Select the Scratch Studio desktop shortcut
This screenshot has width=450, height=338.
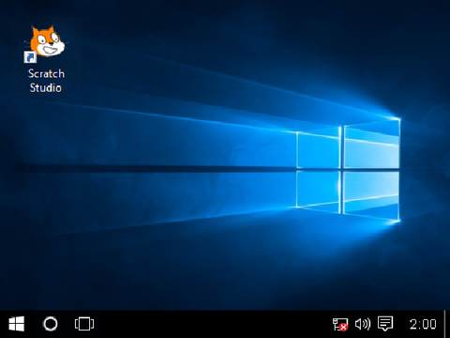(46, 59)
